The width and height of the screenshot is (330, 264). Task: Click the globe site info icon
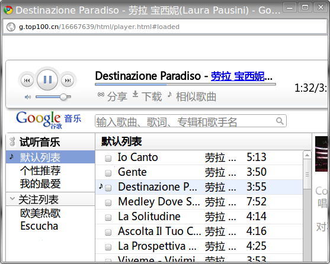point(11,27)
